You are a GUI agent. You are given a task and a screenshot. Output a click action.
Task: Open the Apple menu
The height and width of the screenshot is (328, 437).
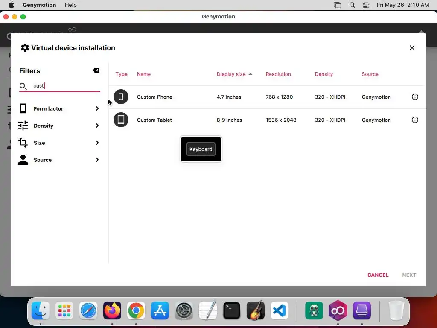(x=11, y=5)
